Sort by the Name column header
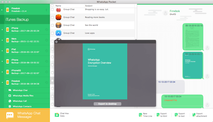Viewport: 213px width, 122px height. [x=58, y=6]
